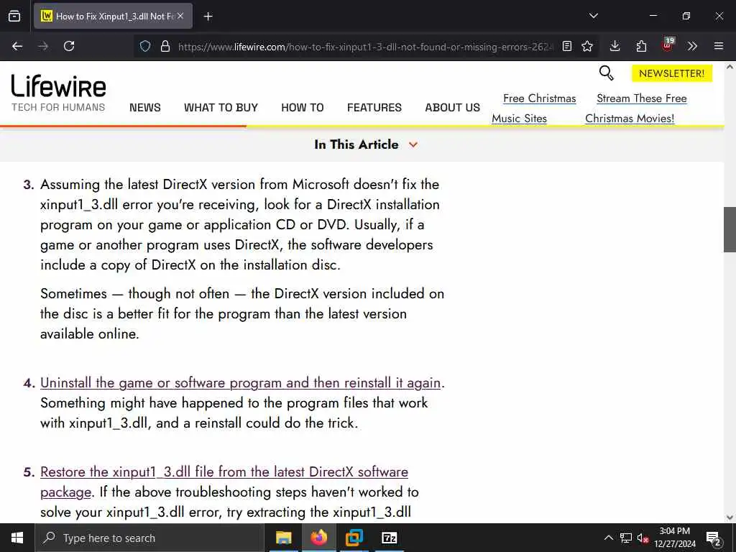Viewport: 736px width, 552px height.
Task: Open Firefox tab overview icon
Action: coord(14,16)
